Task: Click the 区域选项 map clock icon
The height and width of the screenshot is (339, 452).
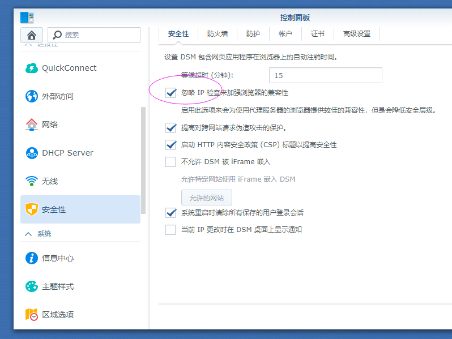Action: tap(32, 315)
